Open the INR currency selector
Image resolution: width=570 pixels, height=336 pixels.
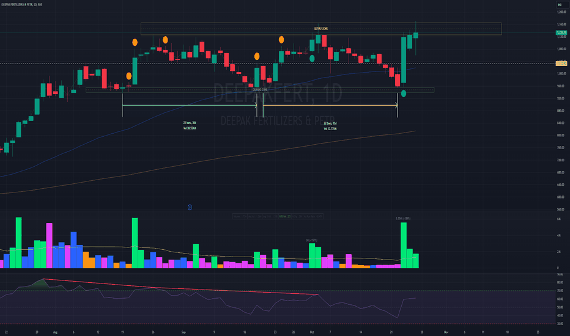click(x=560, y=4)
